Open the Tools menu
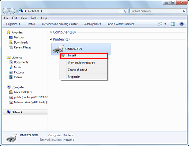 [34, 18]
